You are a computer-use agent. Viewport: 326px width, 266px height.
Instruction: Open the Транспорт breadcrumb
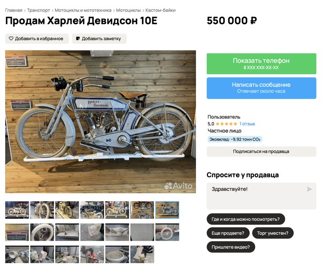click(39, 10)
